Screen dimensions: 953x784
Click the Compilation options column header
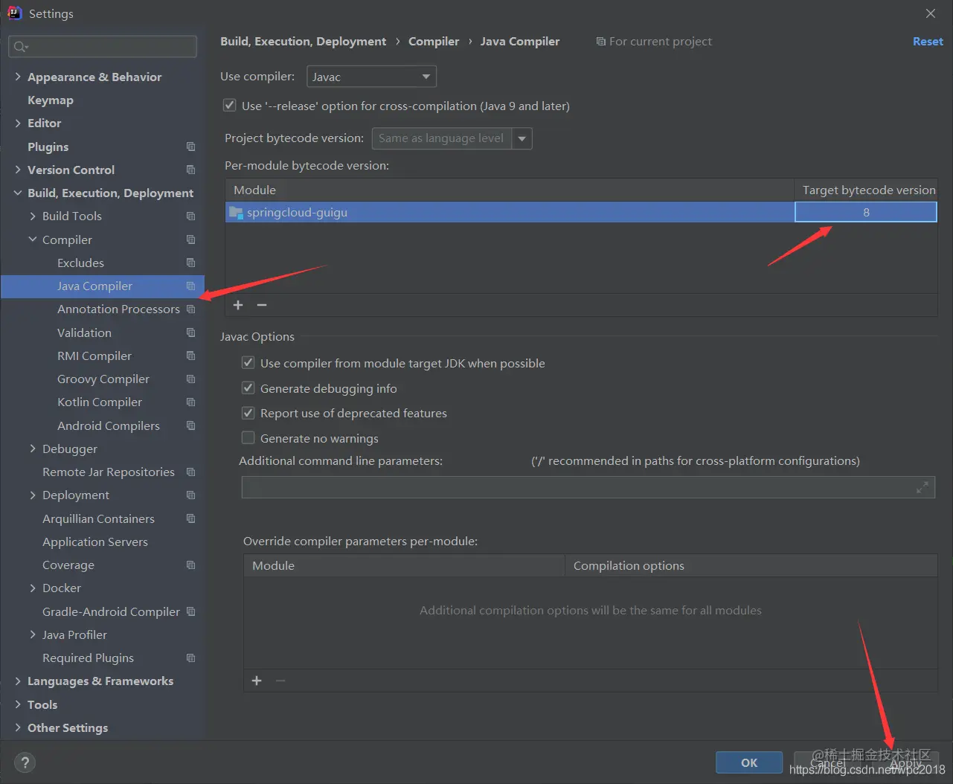click(751, 565)
